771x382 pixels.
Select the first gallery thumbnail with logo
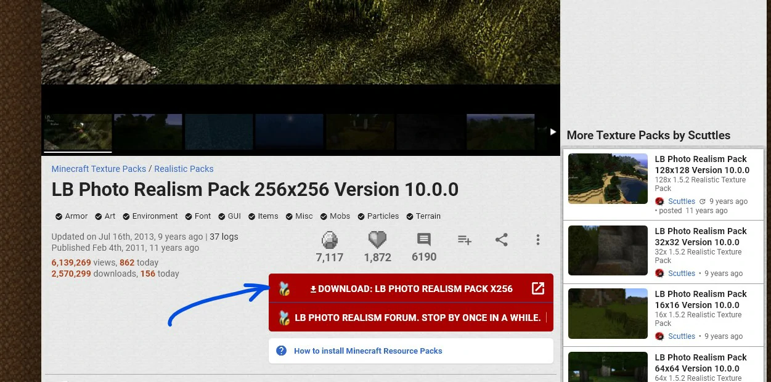coord(78,132)
